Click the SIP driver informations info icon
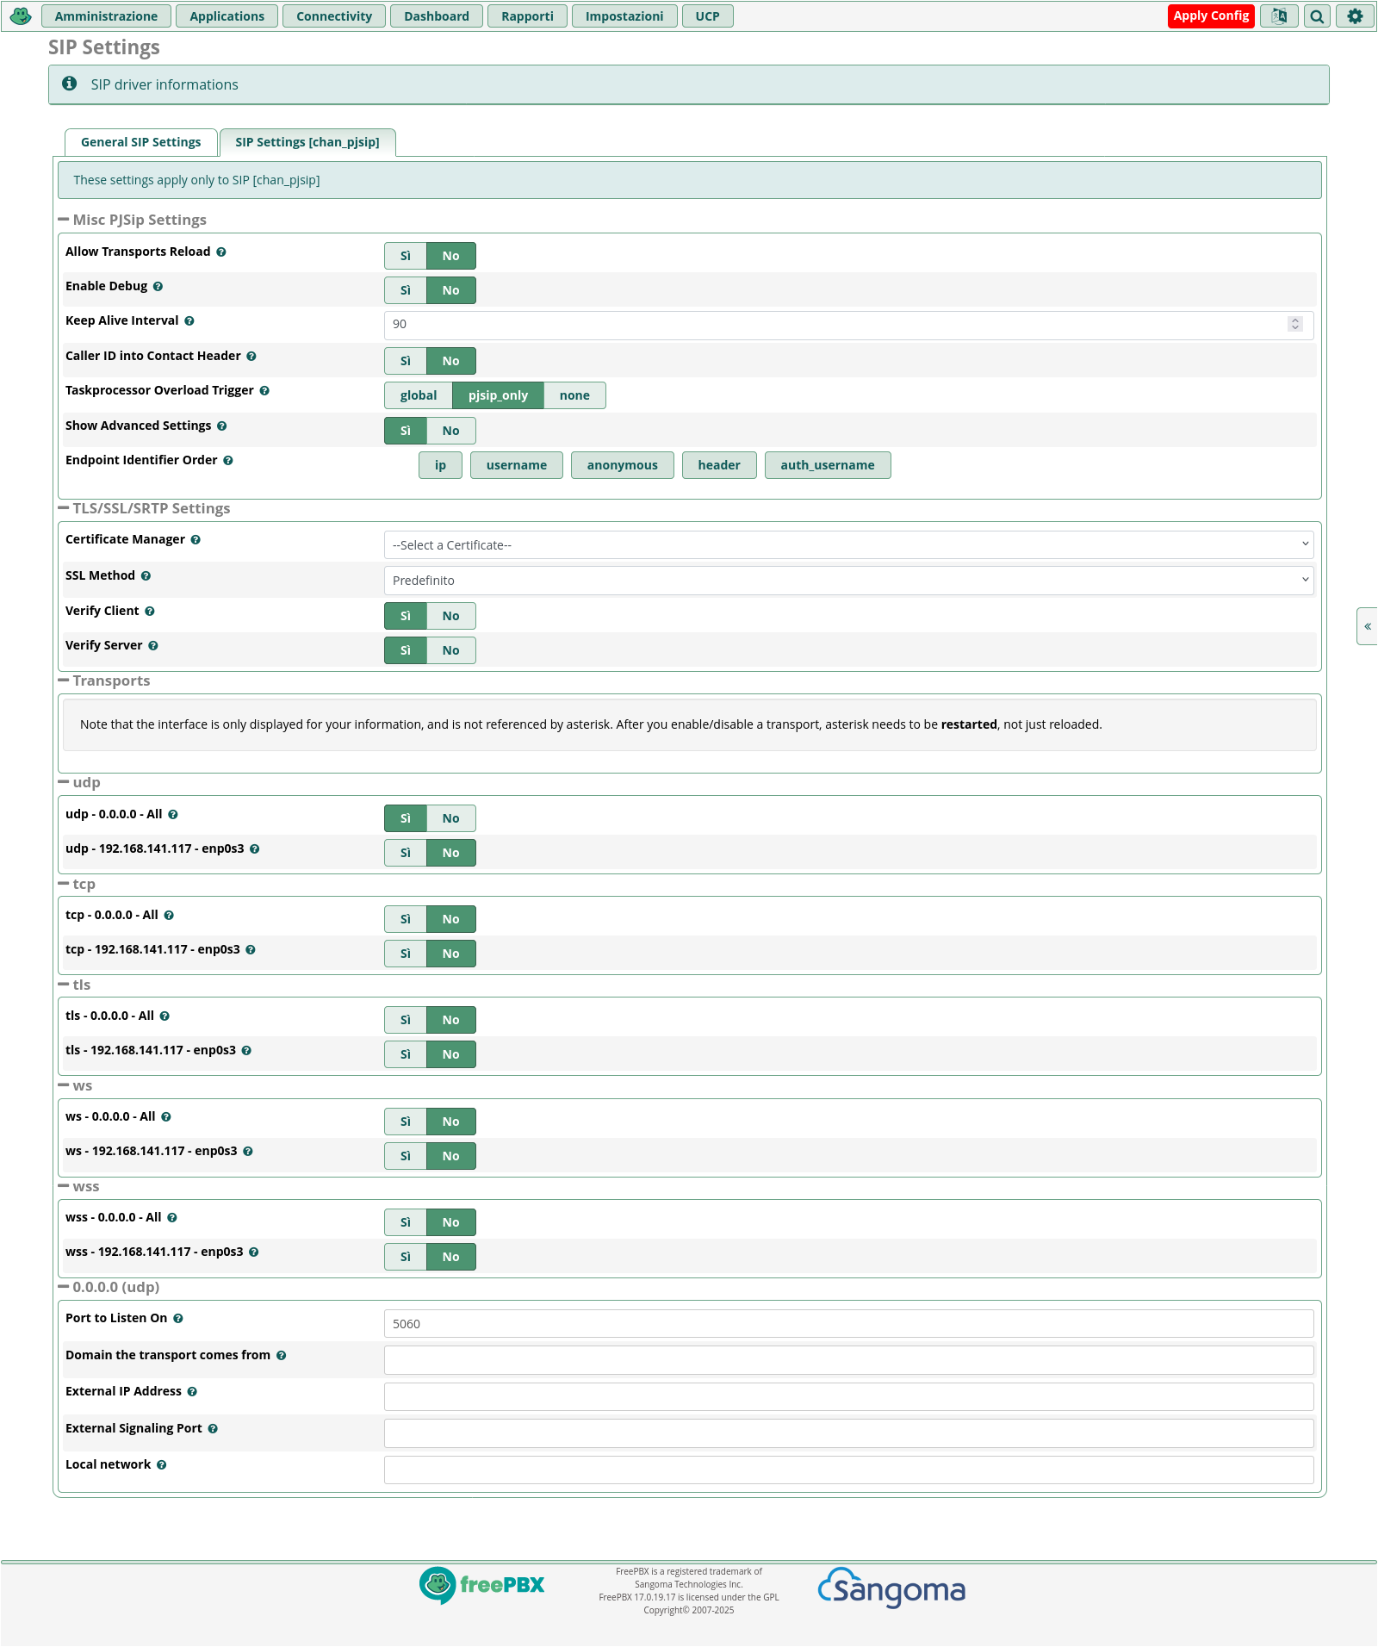This screenshot has height=1647, width=1378. pos(70,84)
